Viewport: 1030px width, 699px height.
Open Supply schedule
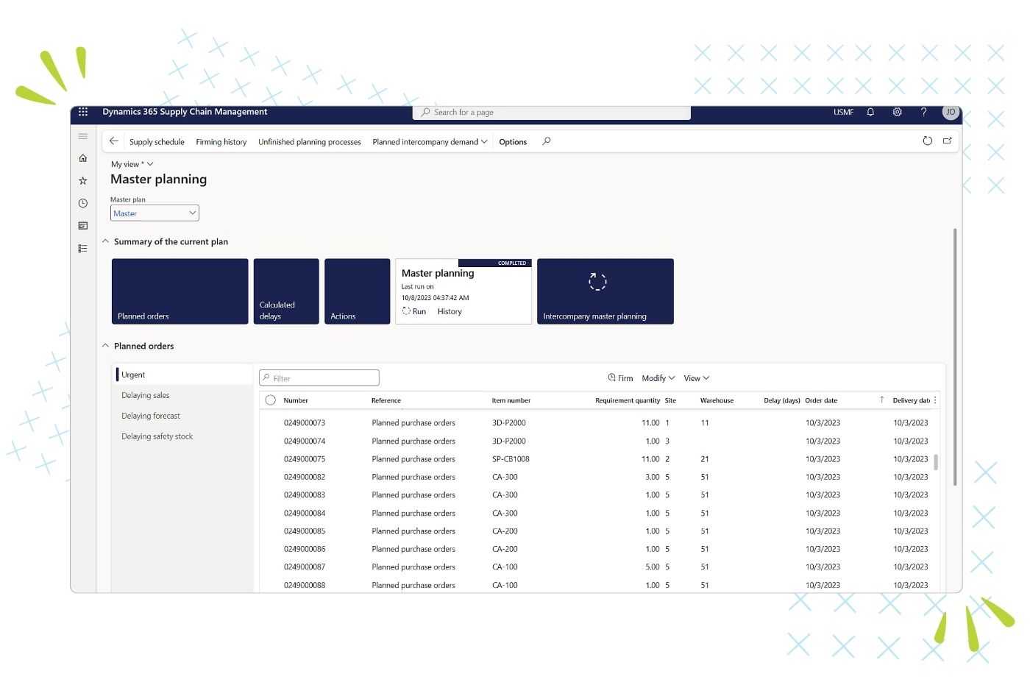tap(157, 142)
